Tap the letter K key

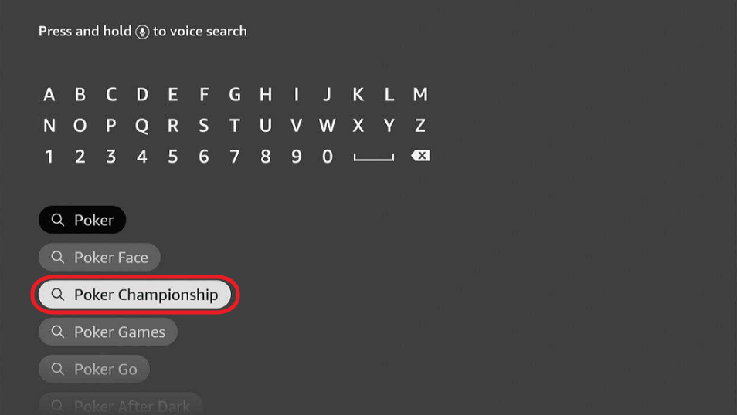click(358, 94)
